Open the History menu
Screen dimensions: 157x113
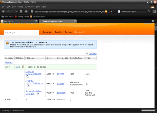[x=21, y=7]
